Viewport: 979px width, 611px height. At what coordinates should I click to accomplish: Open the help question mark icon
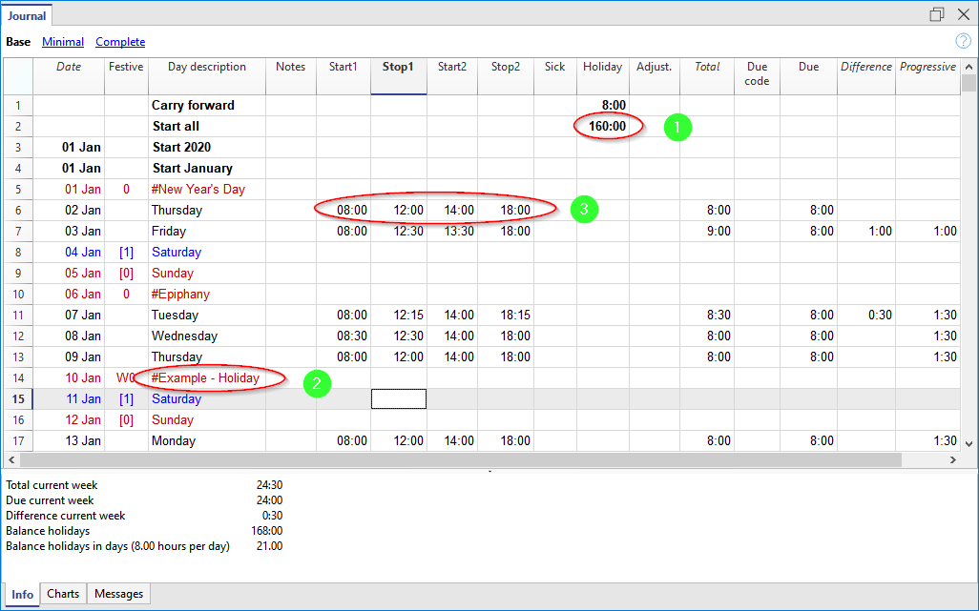pyautogui.click(x=963, y=41)
